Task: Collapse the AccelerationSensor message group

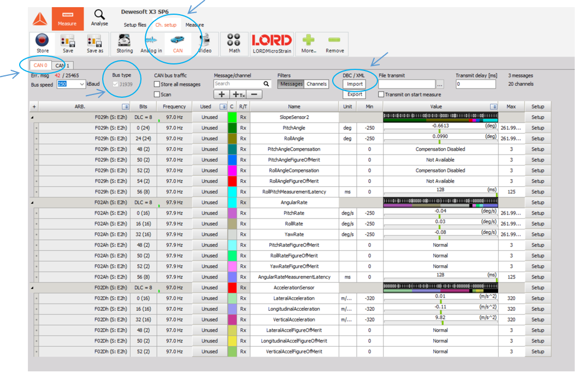Action: (32, 288)
